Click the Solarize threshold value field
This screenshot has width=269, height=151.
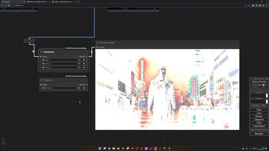click(x=63, y=88)
